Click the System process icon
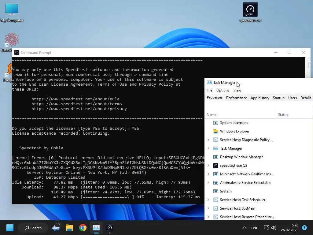Viewport: 313px width, 235px height. [215, 191]
